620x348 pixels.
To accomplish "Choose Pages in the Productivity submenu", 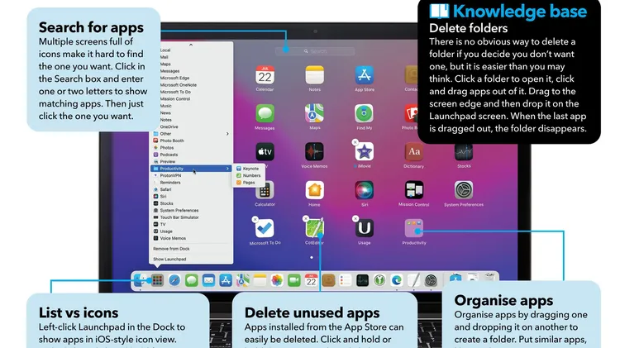I will (249, 183).
